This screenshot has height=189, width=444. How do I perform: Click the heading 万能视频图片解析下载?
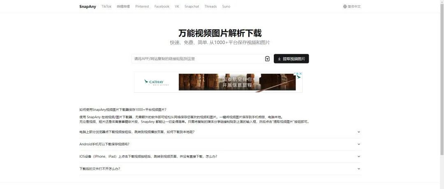coord(220,33)
